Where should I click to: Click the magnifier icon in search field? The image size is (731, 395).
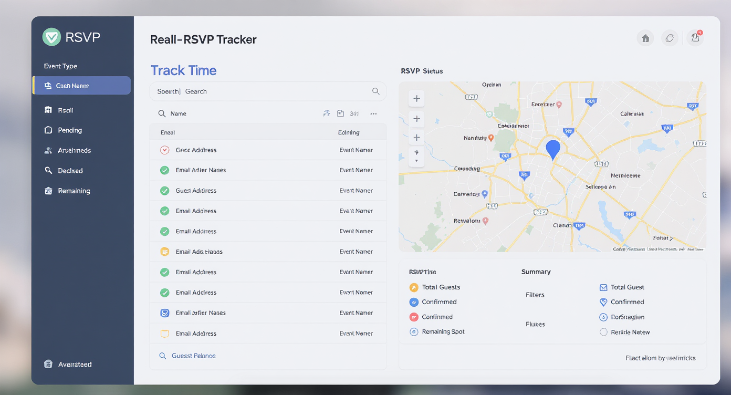(x=375, y=91)
